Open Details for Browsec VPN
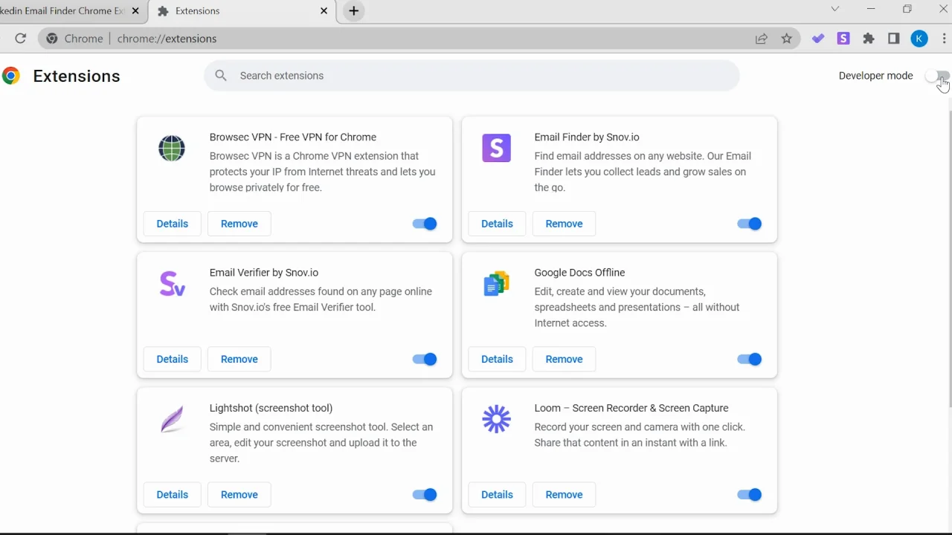This screenshot has width=952, height=535. (173, 224)
